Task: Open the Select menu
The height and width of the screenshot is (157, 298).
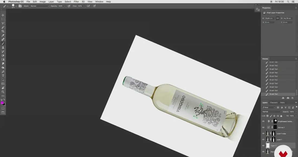Action: click(68, 2)
